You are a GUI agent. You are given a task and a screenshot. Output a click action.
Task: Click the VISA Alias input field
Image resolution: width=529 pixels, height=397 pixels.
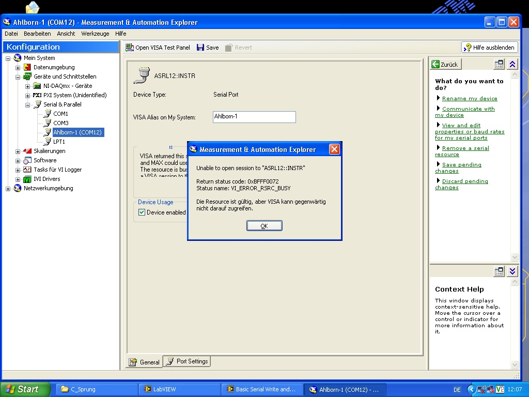click(x=254, y=117)
